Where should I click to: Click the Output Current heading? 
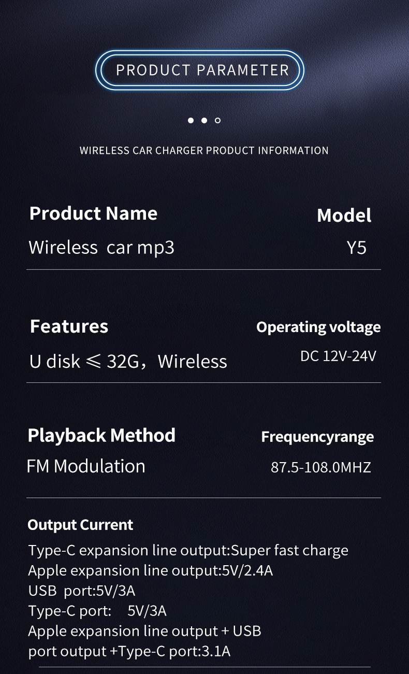80,525
